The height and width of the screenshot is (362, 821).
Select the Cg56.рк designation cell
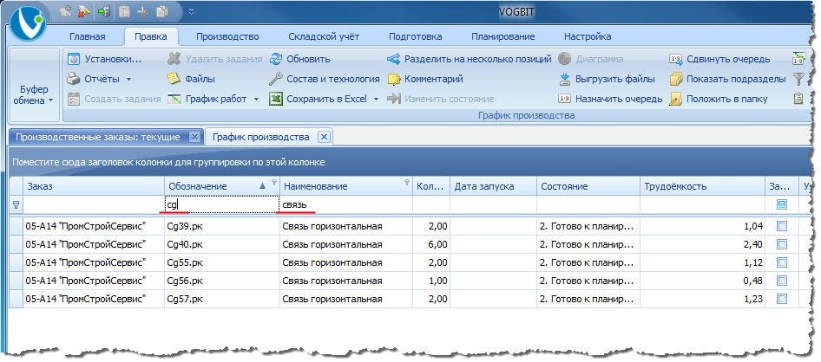tap(222, 281)
